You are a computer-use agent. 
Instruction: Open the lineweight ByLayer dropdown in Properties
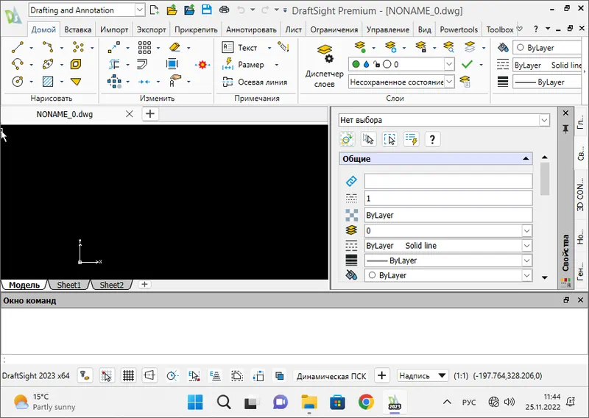[526, 261]
